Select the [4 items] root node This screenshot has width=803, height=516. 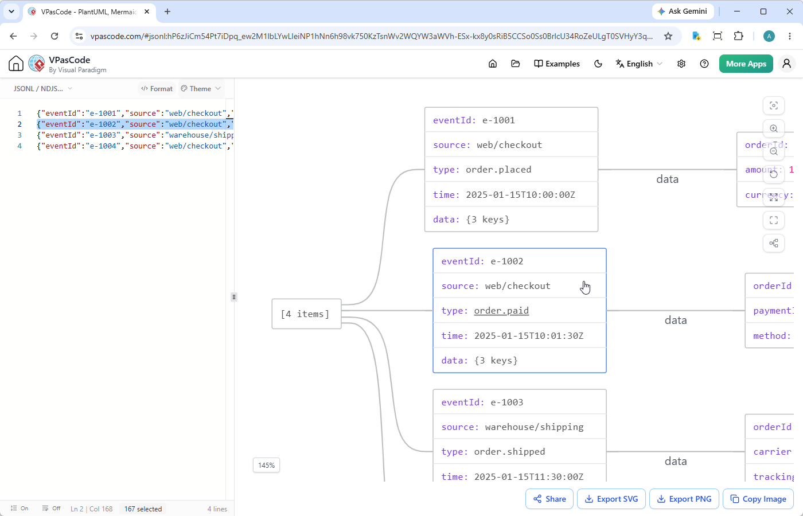point(306,314)
